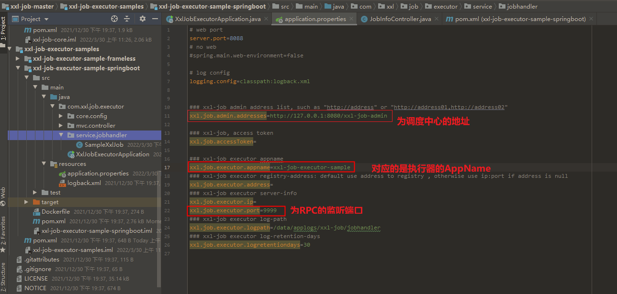
Task: Open Project panel settings gear
Action: point(143,19)
